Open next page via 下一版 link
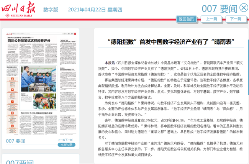This screenshot has height=164, width=249. pos(69,140)
